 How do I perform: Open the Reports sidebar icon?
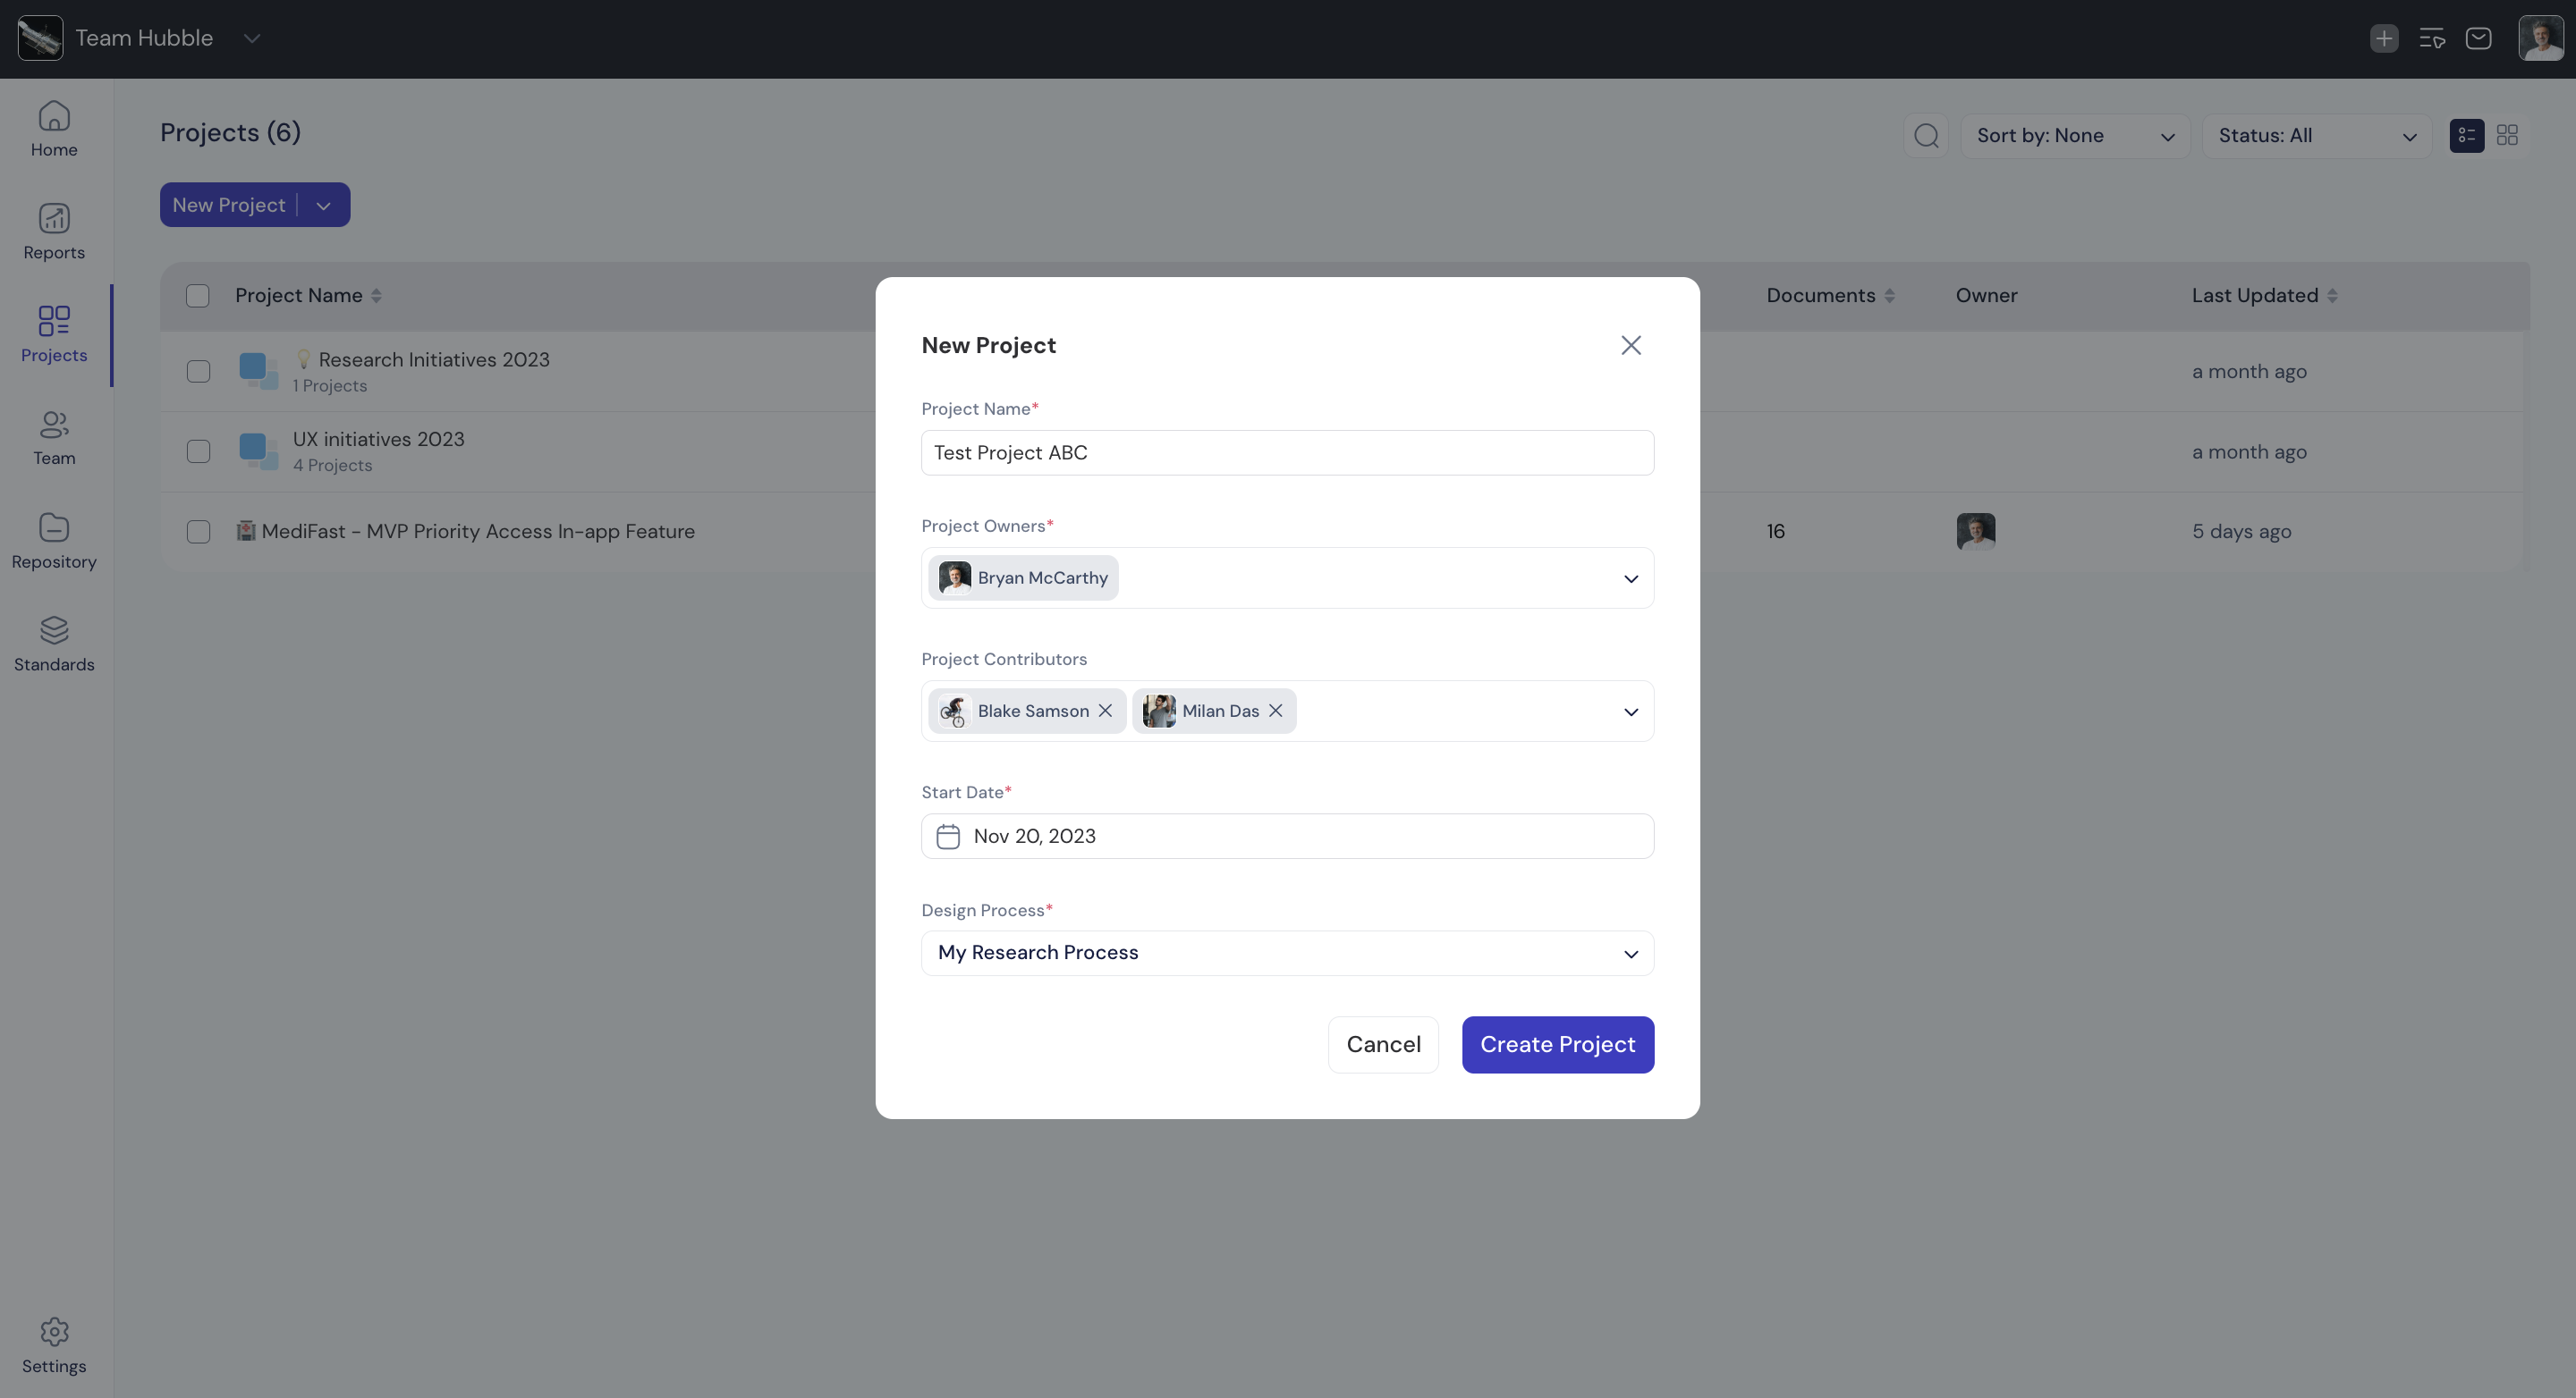pyautogui.click(x=54, y=232)
